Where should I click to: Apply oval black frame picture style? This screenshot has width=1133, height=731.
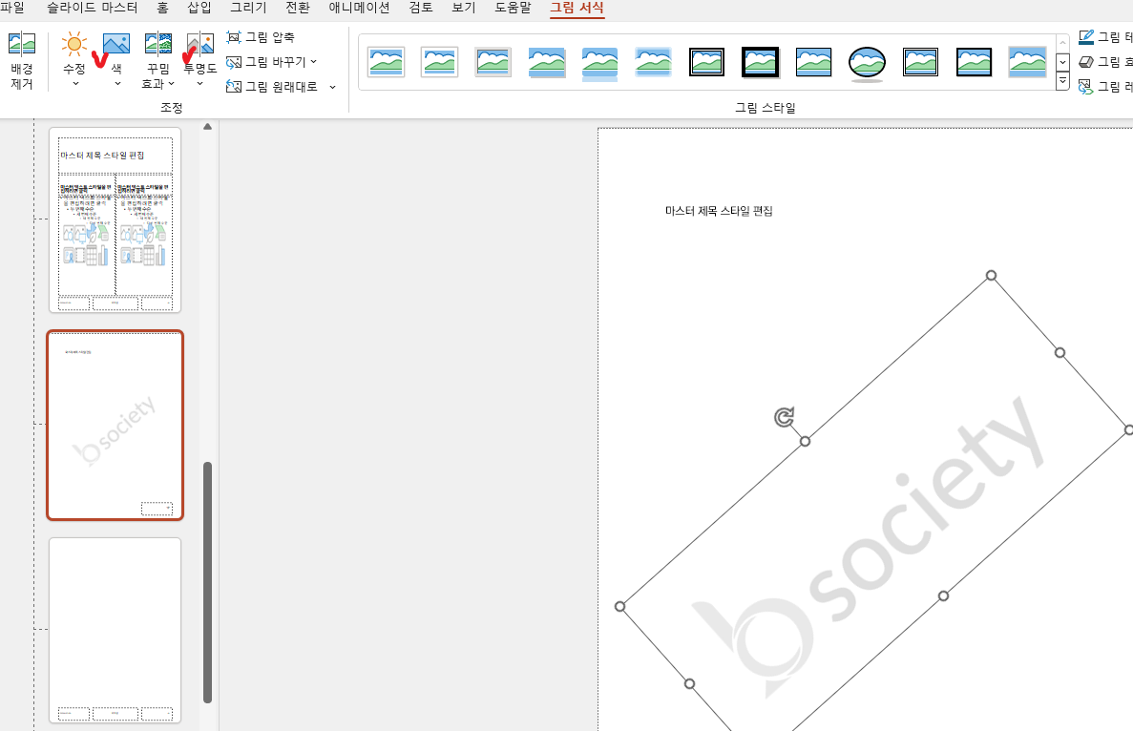(867, 64)
